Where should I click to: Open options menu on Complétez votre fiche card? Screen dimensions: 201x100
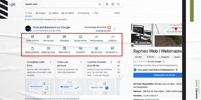pos(51,62)
